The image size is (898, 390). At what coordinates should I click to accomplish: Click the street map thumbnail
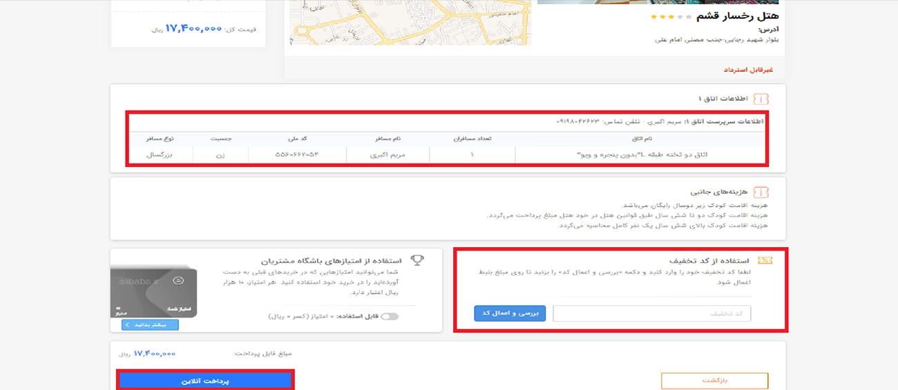click(410, 22)
